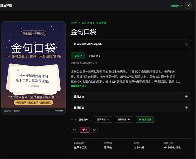Click the 玩法详情 dialog title
Image resolution: width=196 pixels, height=159 pixels.
coord(6,6)
